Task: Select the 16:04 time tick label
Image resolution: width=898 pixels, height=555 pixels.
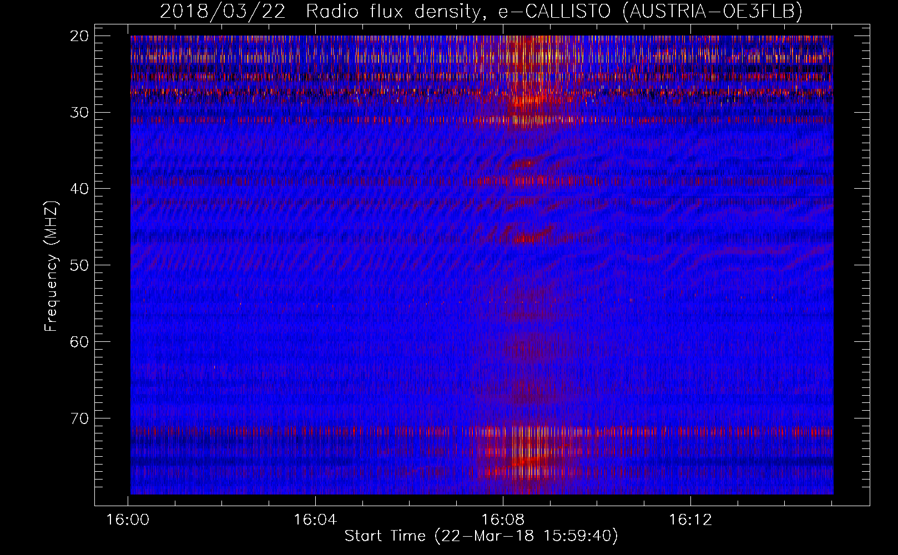Action: pos(315,520)
